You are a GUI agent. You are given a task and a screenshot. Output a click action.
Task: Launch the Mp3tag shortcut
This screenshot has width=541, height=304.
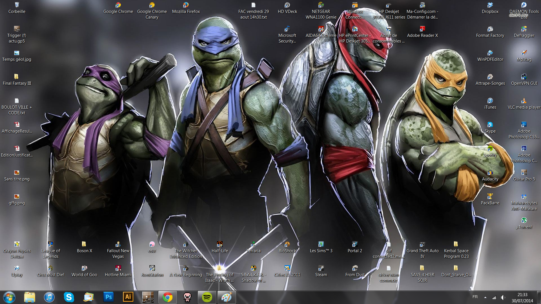pos(524,56)
